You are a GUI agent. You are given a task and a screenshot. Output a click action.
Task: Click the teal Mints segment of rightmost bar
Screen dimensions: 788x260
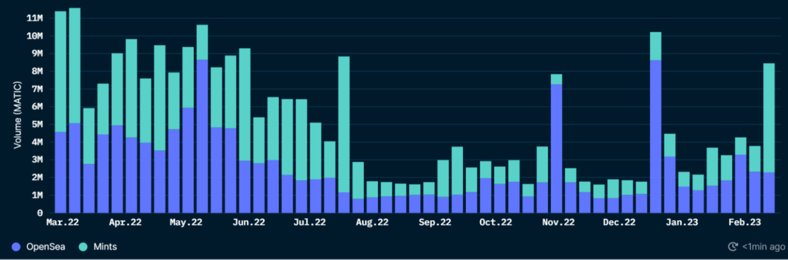[768, 118]
